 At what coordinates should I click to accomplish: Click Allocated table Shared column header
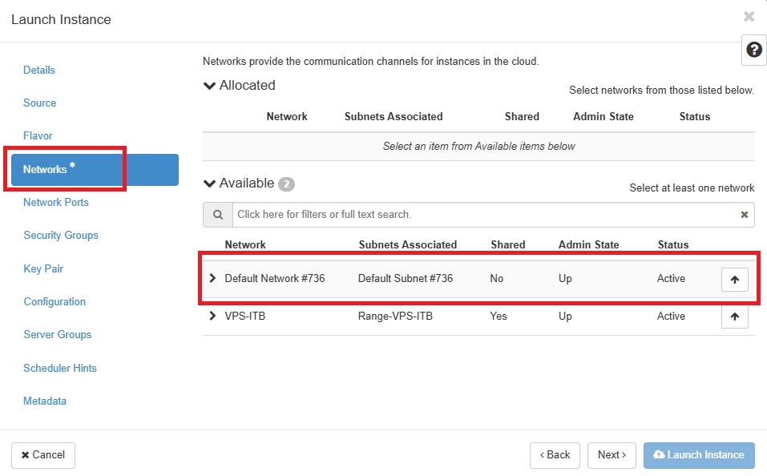522,116
